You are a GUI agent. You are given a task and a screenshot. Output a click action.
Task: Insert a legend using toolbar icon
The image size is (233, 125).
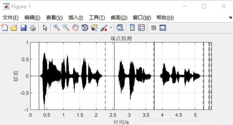pyautogui.click(x=141, y=28)
